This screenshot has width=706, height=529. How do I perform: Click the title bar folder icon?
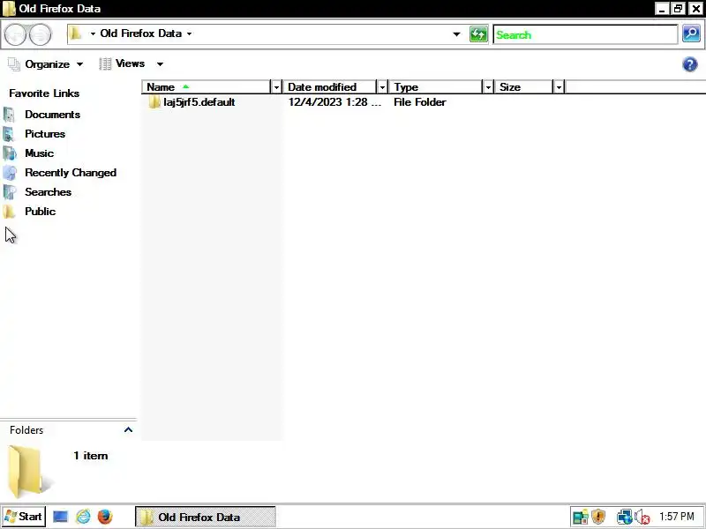coord(9,9)
